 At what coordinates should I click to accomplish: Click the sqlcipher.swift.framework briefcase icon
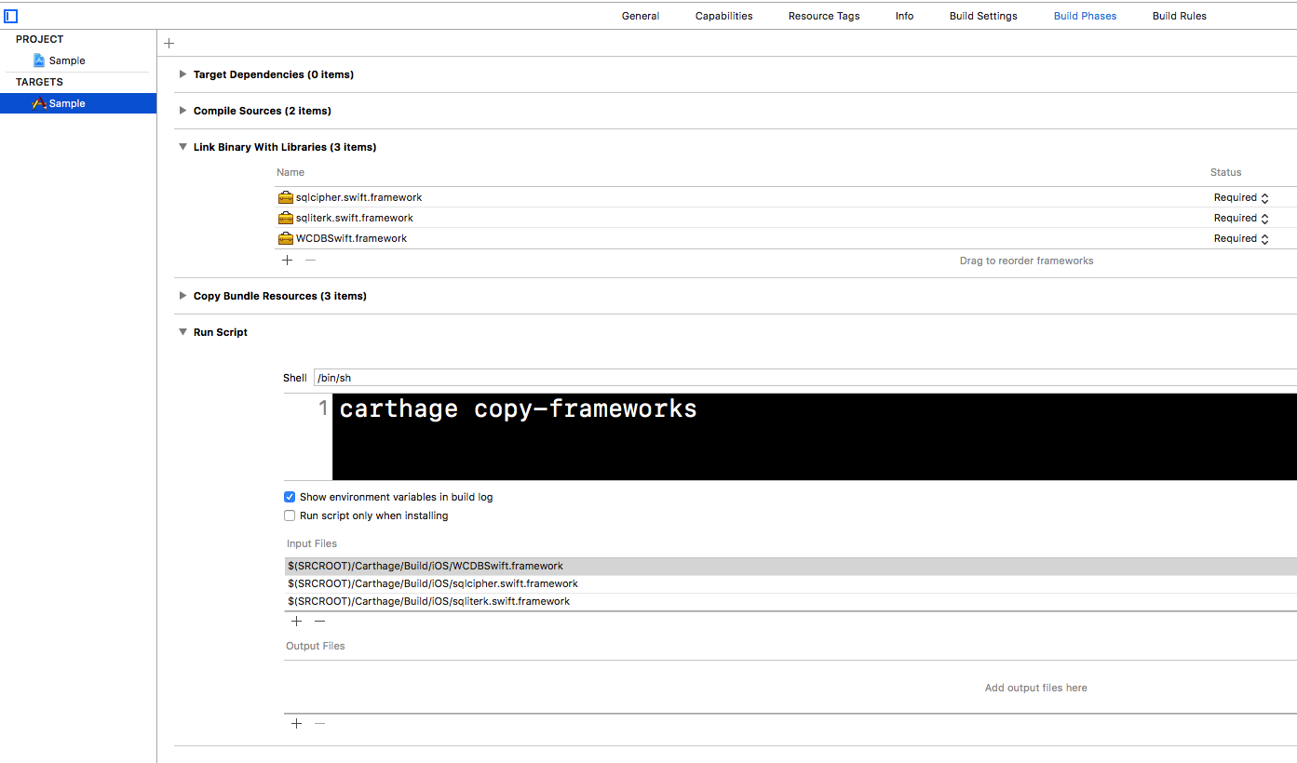click(x=286, y=197)
